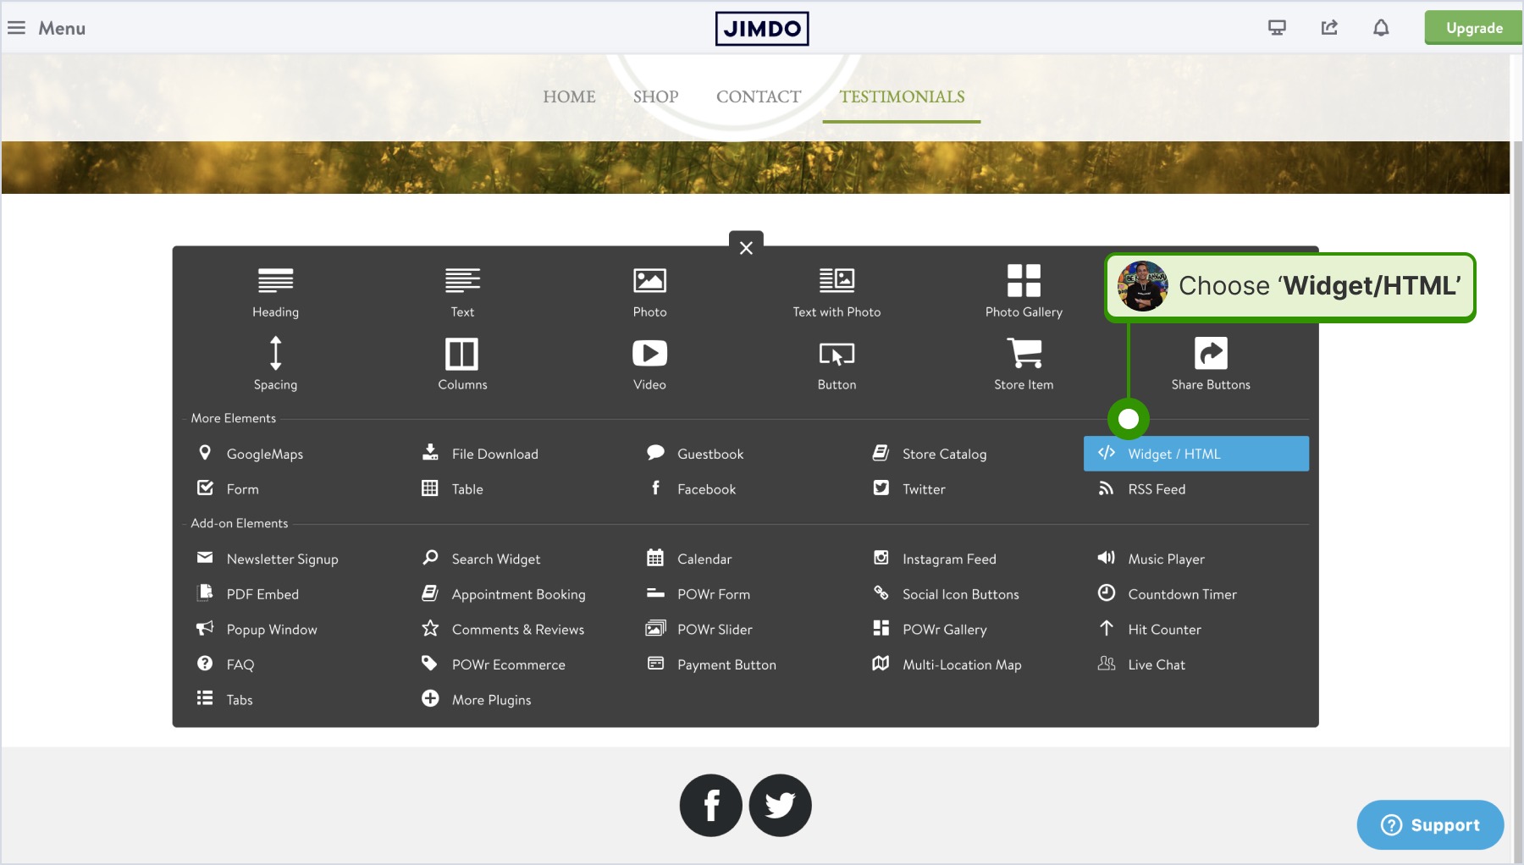The height and width of the screenshot is (865, 1524).
Task: Insert a Columns element
Action: (x=462, y=364)
